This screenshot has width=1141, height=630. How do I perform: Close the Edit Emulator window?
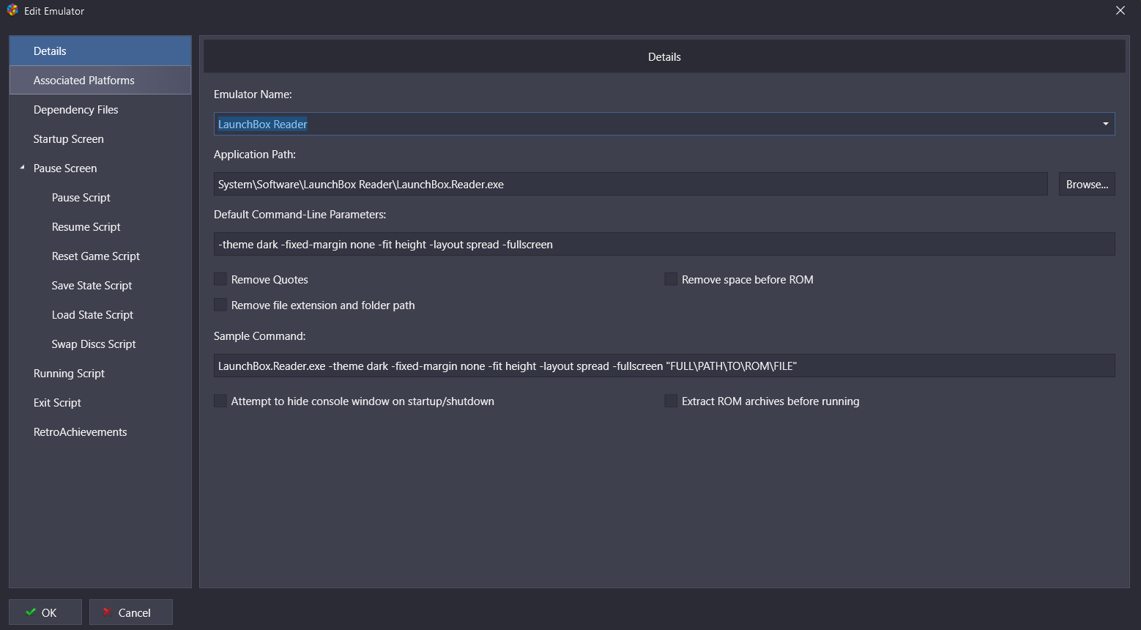tap(1120, 10)
